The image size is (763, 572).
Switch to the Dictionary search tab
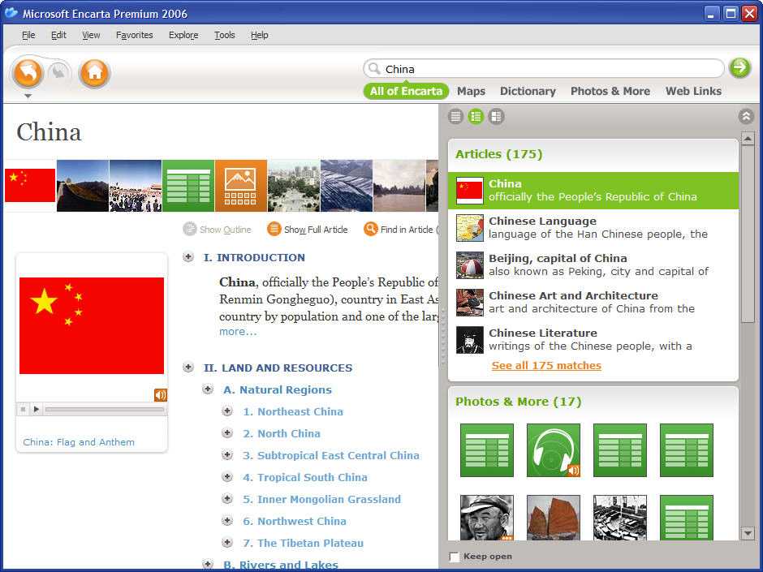[528, 91]
